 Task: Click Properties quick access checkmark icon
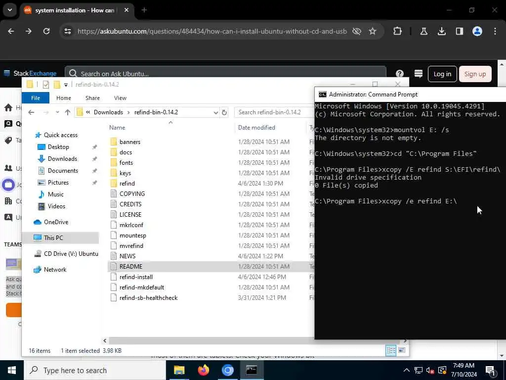46,85
